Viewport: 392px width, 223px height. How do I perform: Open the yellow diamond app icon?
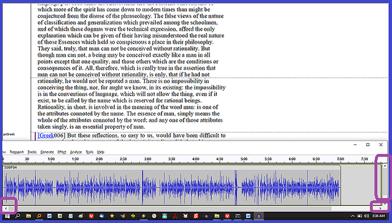click(133, 216)
